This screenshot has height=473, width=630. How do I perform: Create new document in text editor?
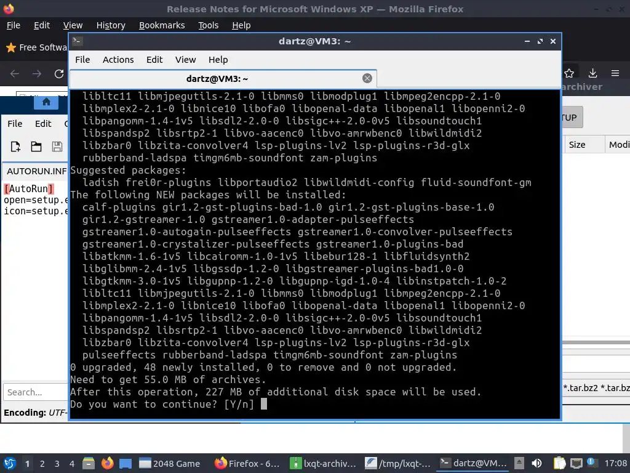click(15, 147)
